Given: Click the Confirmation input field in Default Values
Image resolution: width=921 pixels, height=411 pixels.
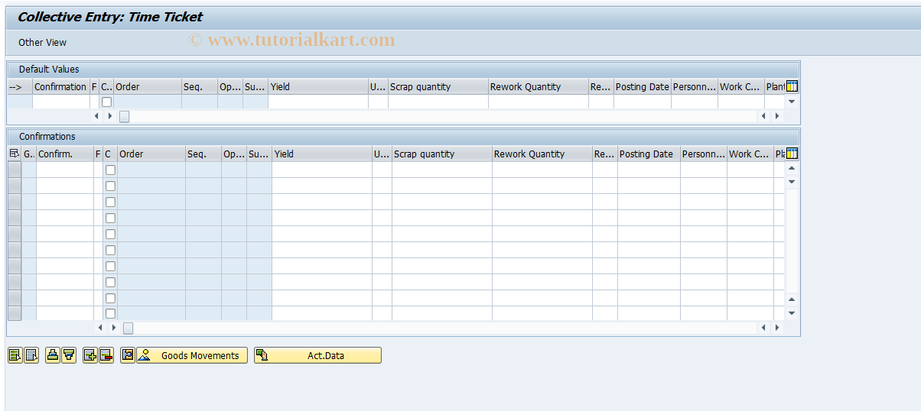Looking at the screenshot, I should click(x=61, y=102).
